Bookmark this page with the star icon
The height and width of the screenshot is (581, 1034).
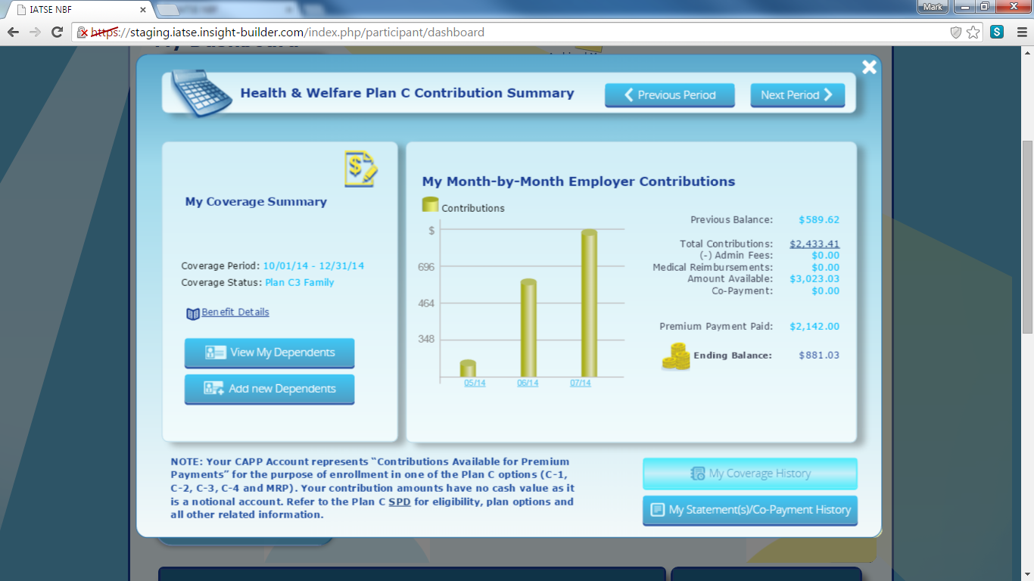click(x=973, y=33)
